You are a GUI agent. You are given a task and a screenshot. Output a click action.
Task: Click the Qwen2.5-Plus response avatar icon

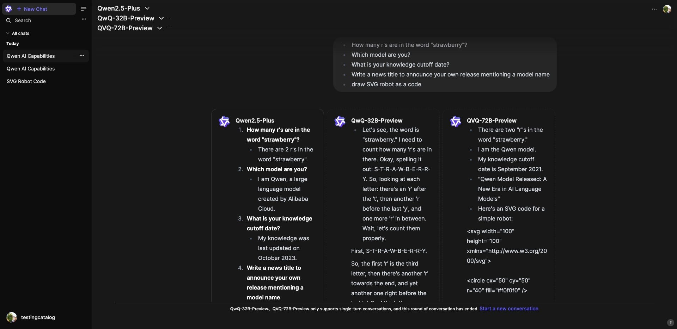[x=224, y=121]
